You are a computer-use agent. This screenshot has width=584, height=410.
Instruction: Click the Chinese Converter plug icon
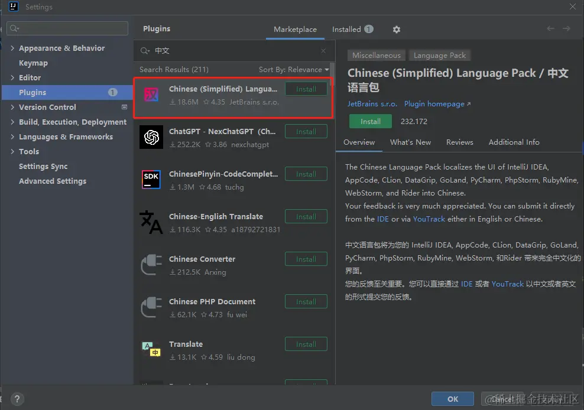click(x=151, y=265)
